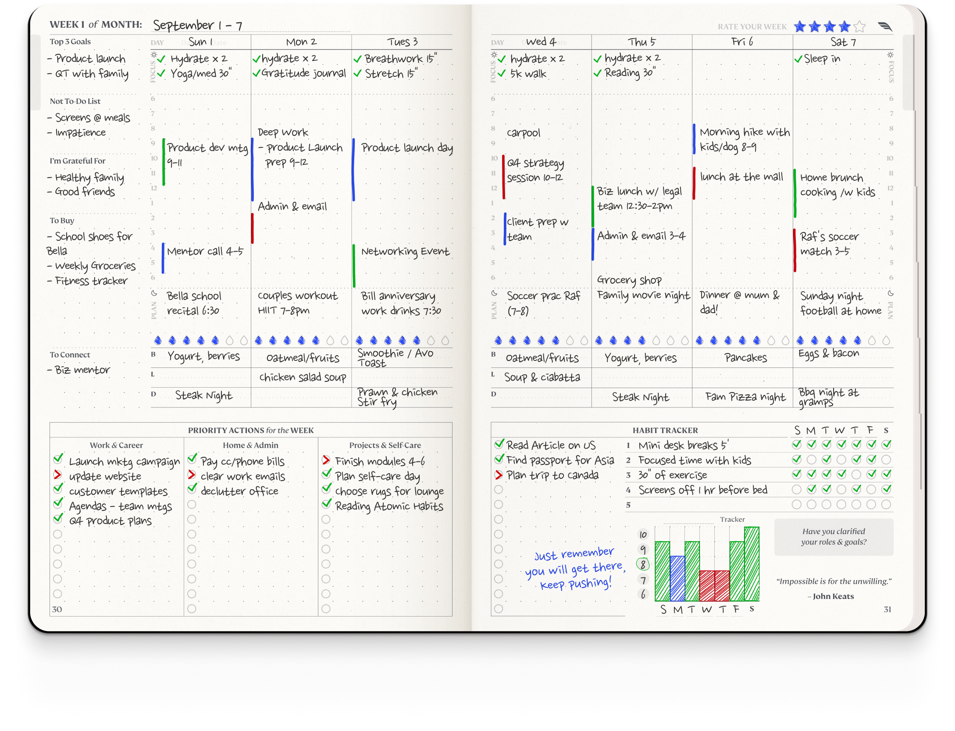Click the Just remember you will get there note
The width and height of the screenshot is (955, 731).
click(574, 569)
